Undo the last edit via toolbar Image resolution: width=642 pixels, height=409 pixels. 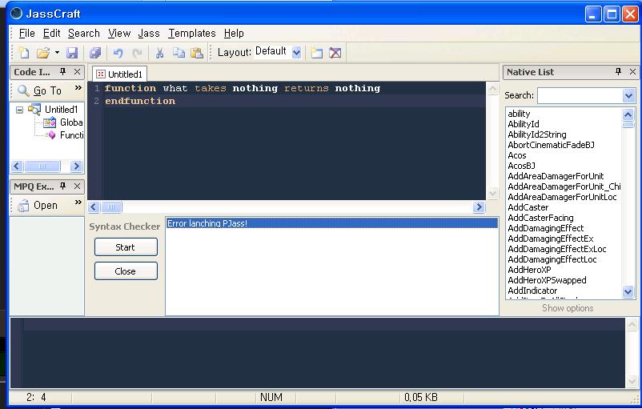point(118,53)
